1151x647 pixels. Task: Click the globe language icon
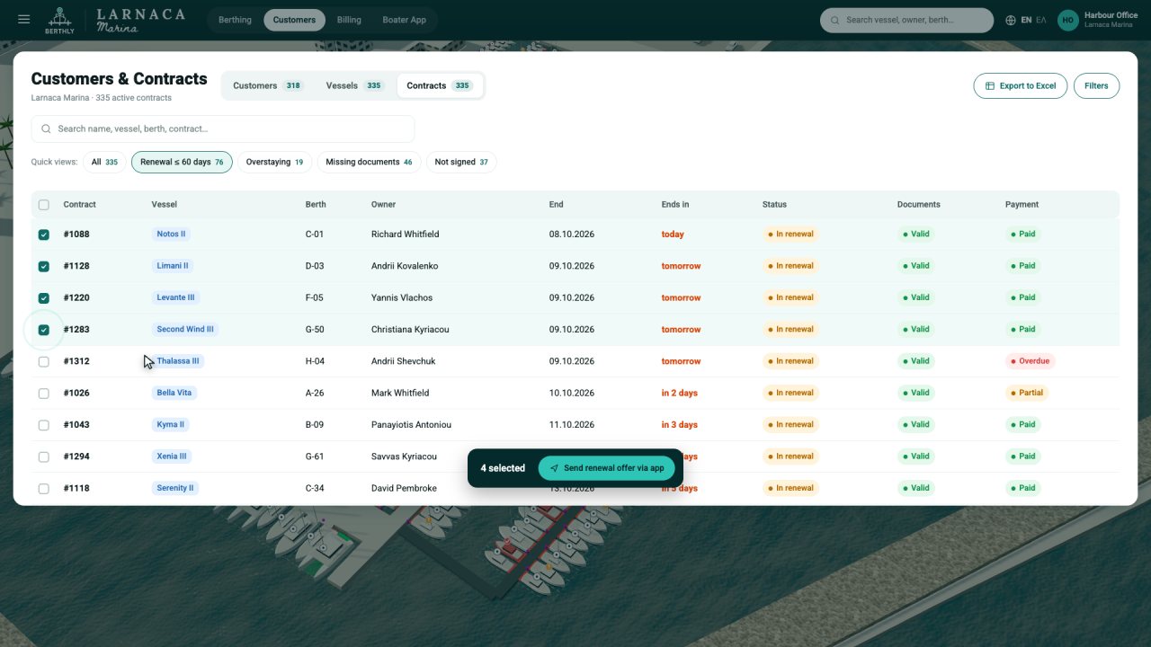click(1011, 20)
